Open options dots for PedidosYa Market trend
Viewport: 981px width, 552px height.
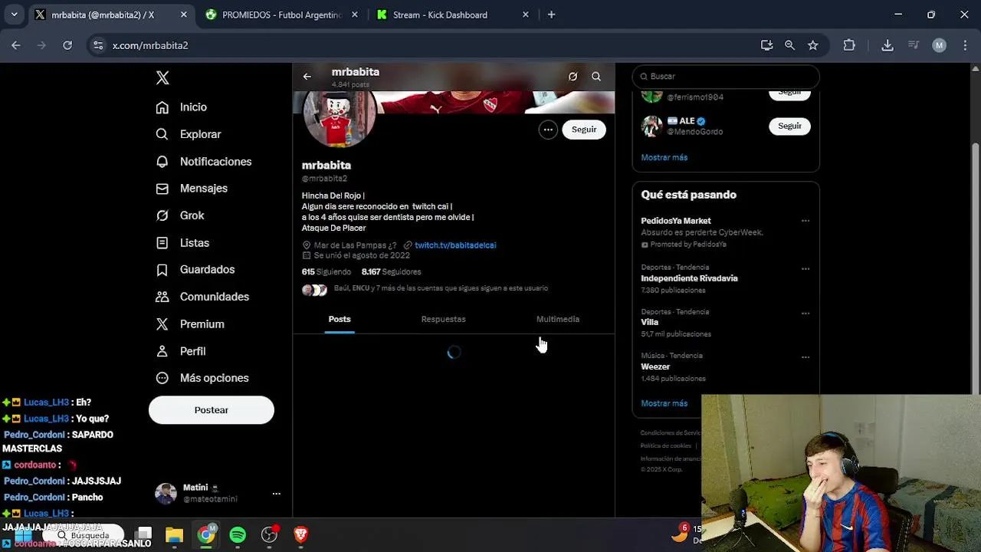[x=805, y=221]
